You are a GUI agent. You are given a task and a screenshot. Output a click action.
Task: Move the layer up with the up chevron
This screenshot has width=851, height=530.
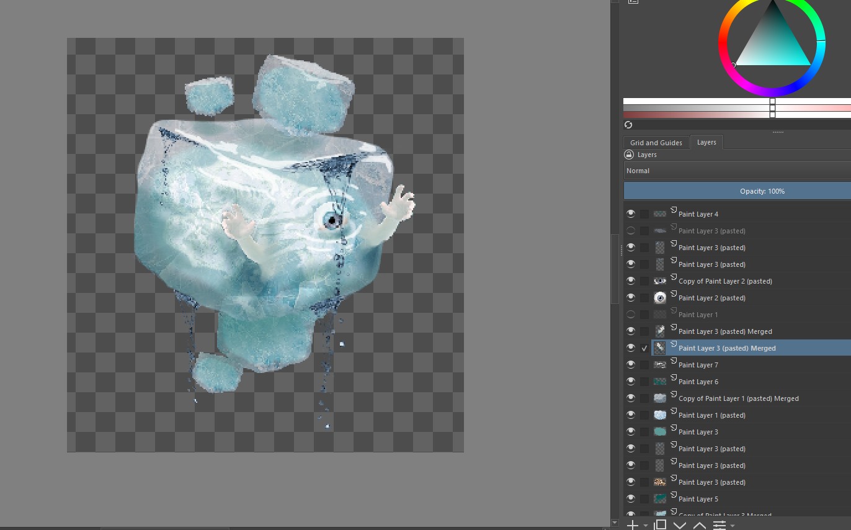pos(700,526)
